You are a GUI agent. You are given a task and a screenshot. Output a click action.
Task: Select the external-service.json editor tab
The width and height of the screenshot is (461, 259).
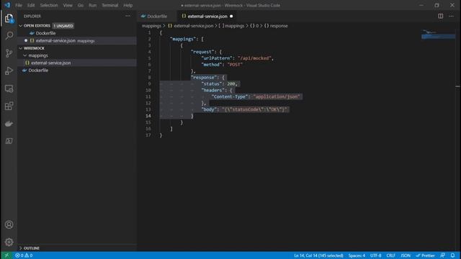(207, 16)
